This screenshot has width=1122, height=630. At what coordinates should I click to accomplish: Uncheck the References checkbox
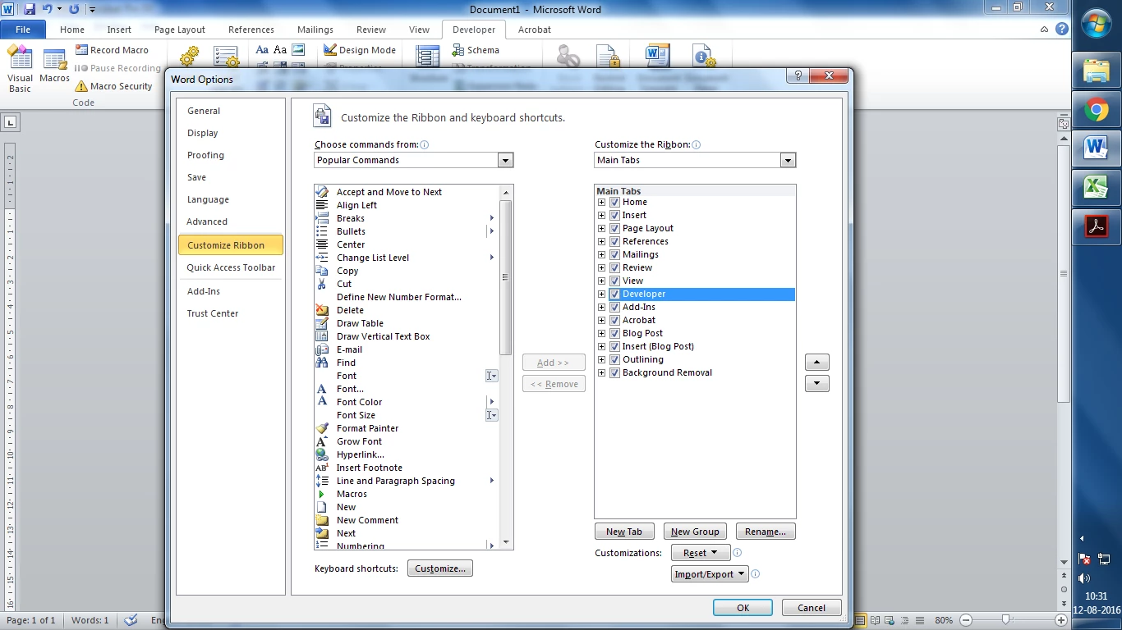(x=614, y=241)
